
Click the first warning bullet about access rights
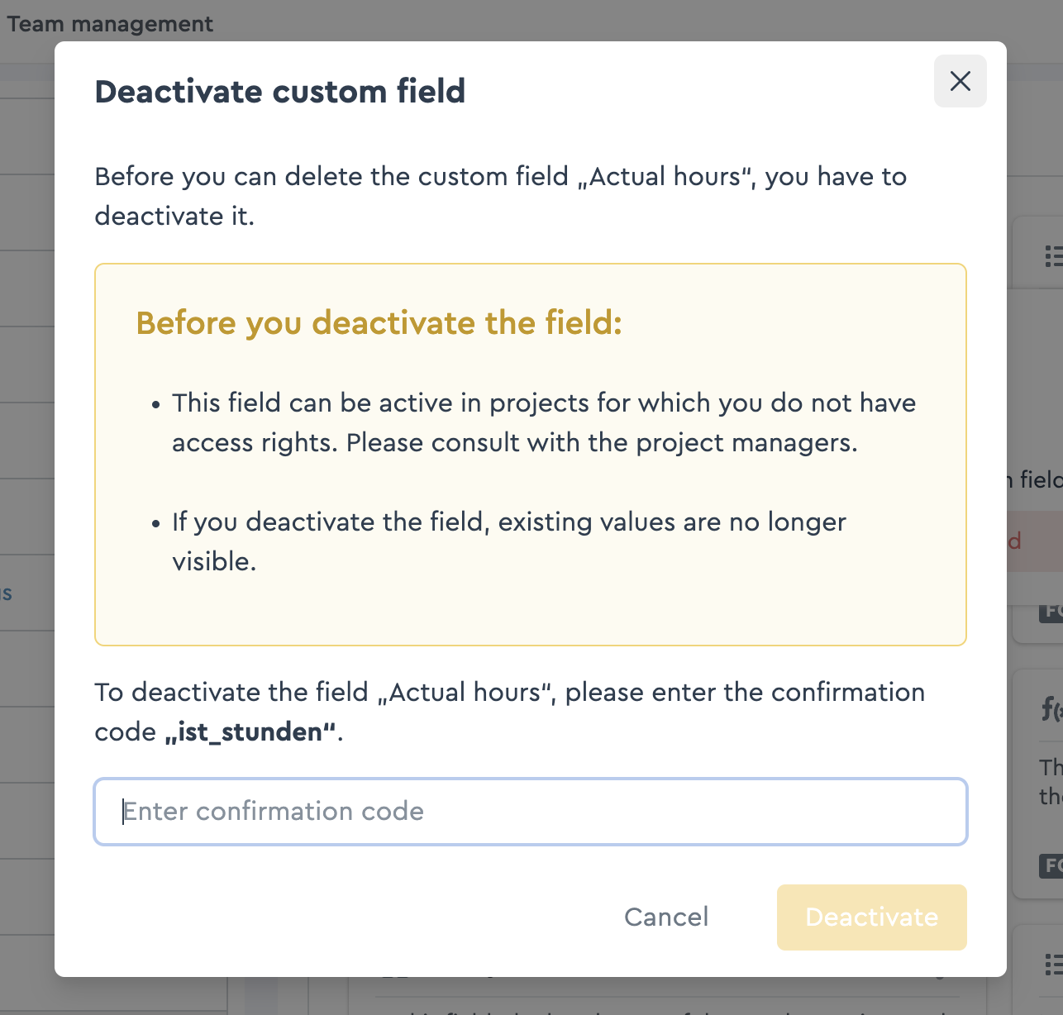tap(543, 422)
